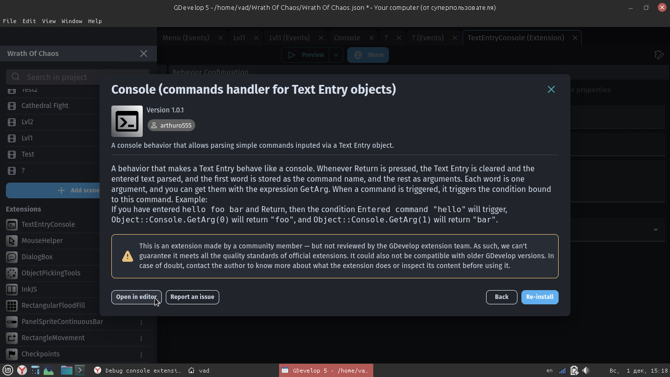The image size is (670, 377).
Task: Open the PanelSpriteContinuousBar three-dot menu
Action: pyautogui.click(x=141, y=322)
